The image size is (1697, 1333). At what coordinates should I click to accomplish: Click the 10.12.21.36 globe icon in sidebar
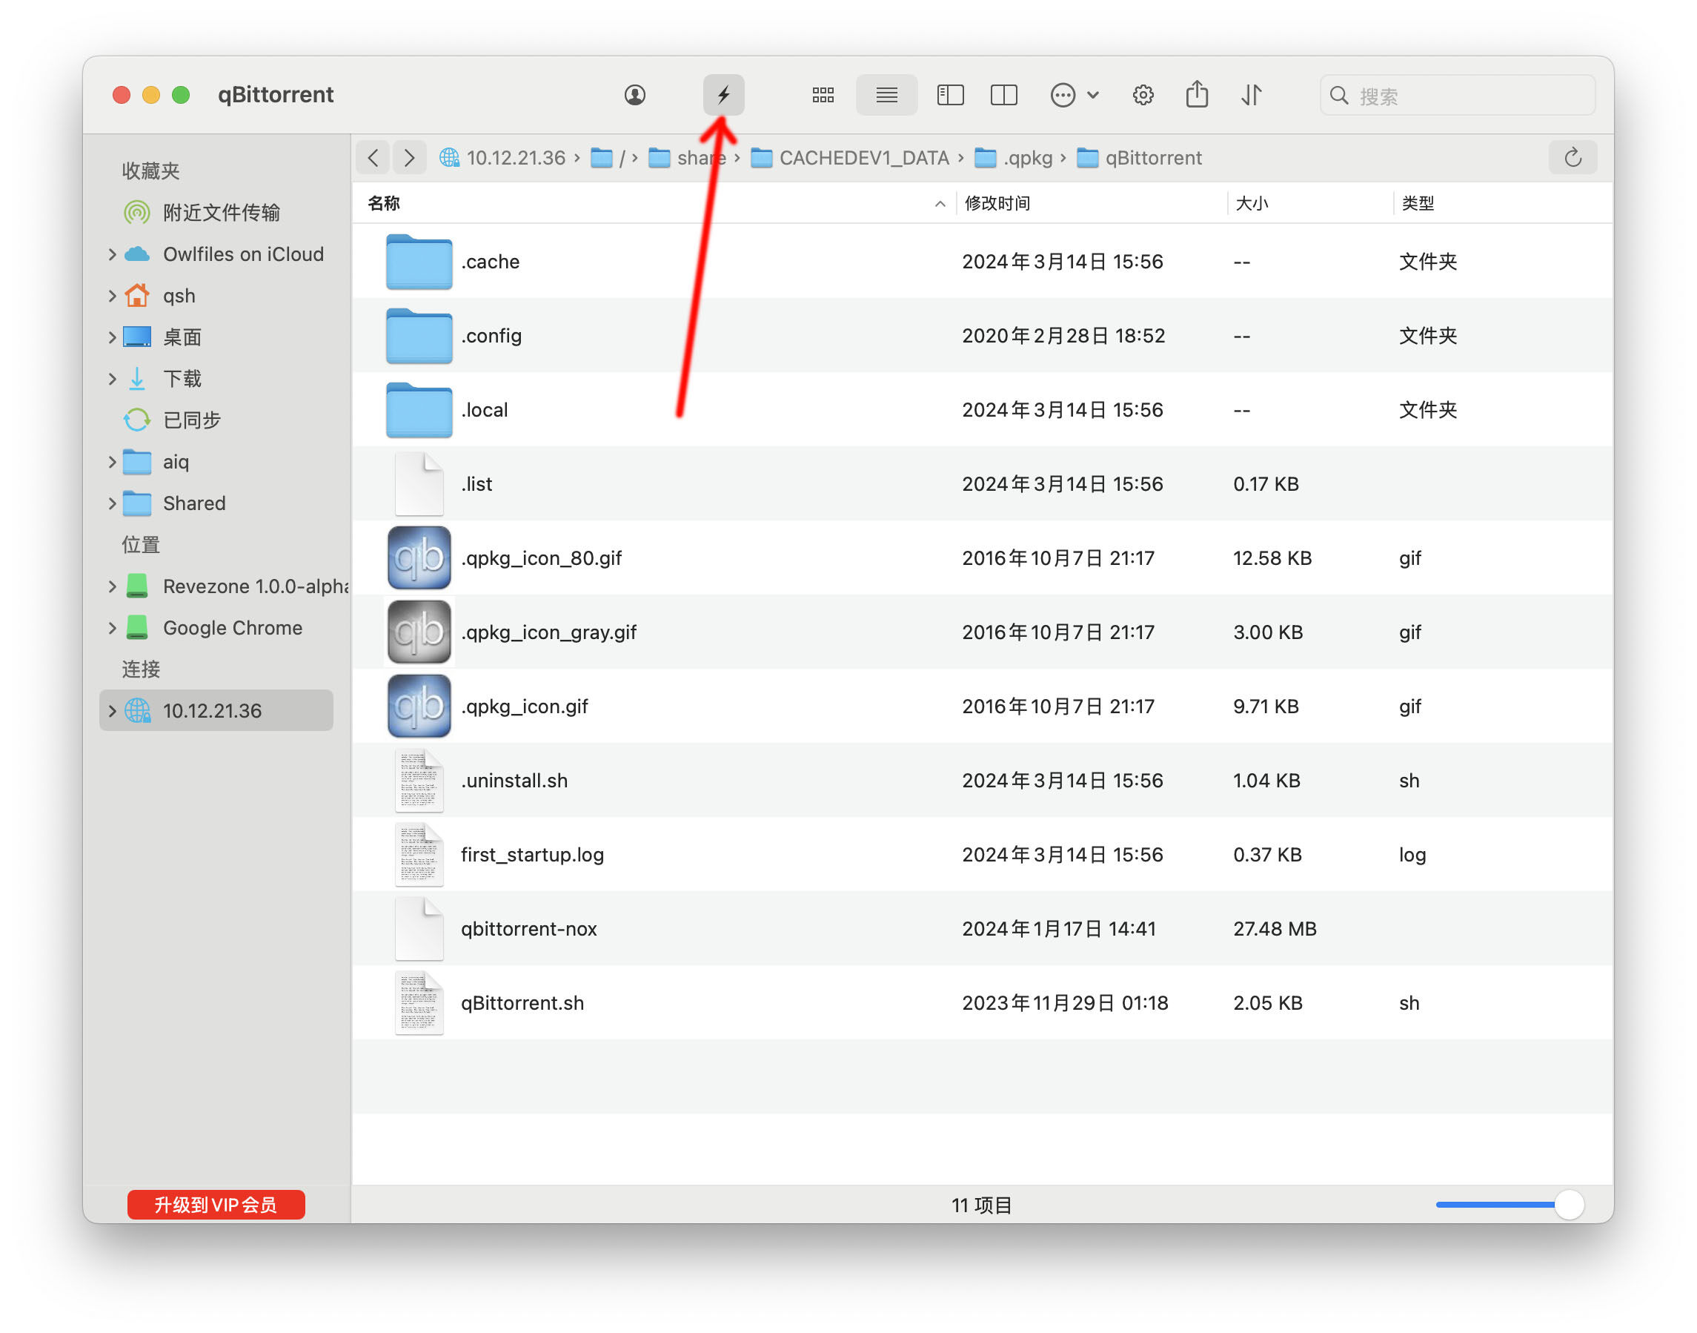137,710
